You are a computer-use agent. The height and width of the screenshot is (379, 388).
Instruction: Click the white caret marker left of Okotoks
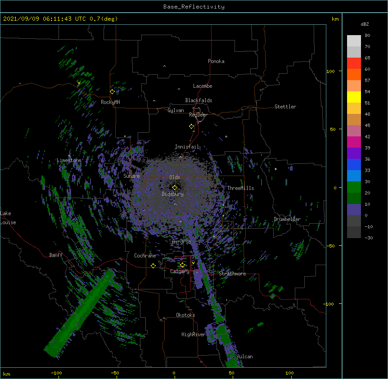(x=164, y=318)
